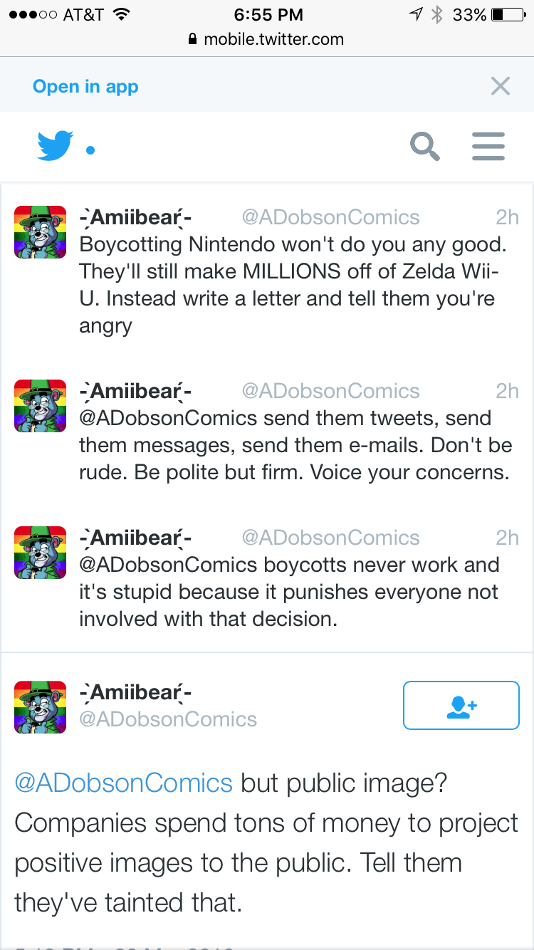Tap the Twitter bird home icon
This screenshot has height=950, width=534.
[55, 146]
